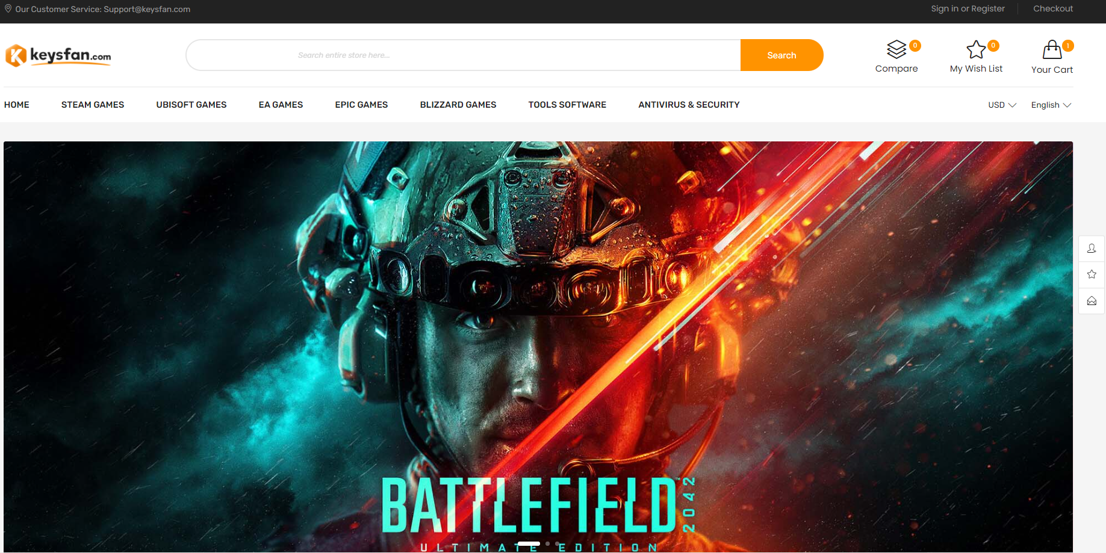
Task: Click the location pin icon in top bar
Action: point(8,8)
